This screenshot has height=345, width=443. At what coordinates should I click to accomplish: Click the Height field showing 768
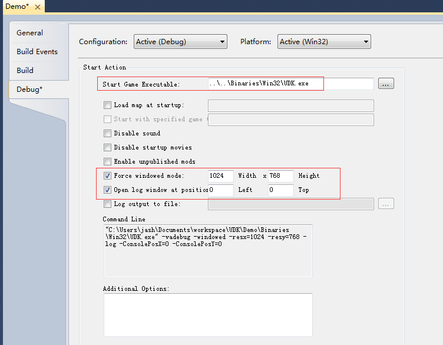click(x=281, y=176)
